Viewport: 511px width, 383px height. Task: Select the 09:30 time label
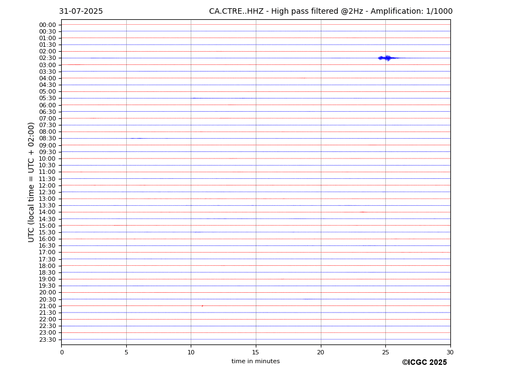tap(47, 152)
